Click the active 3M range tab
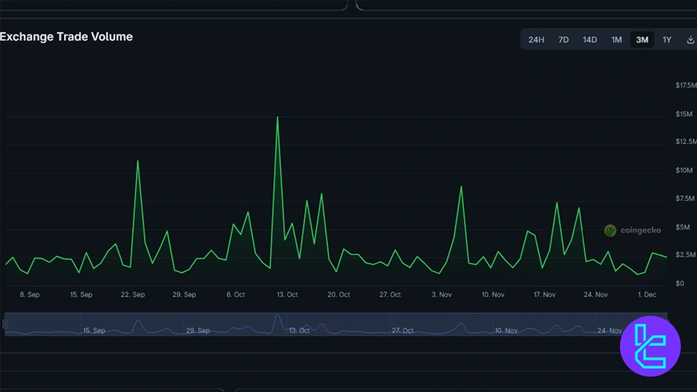 pos(642,40)
